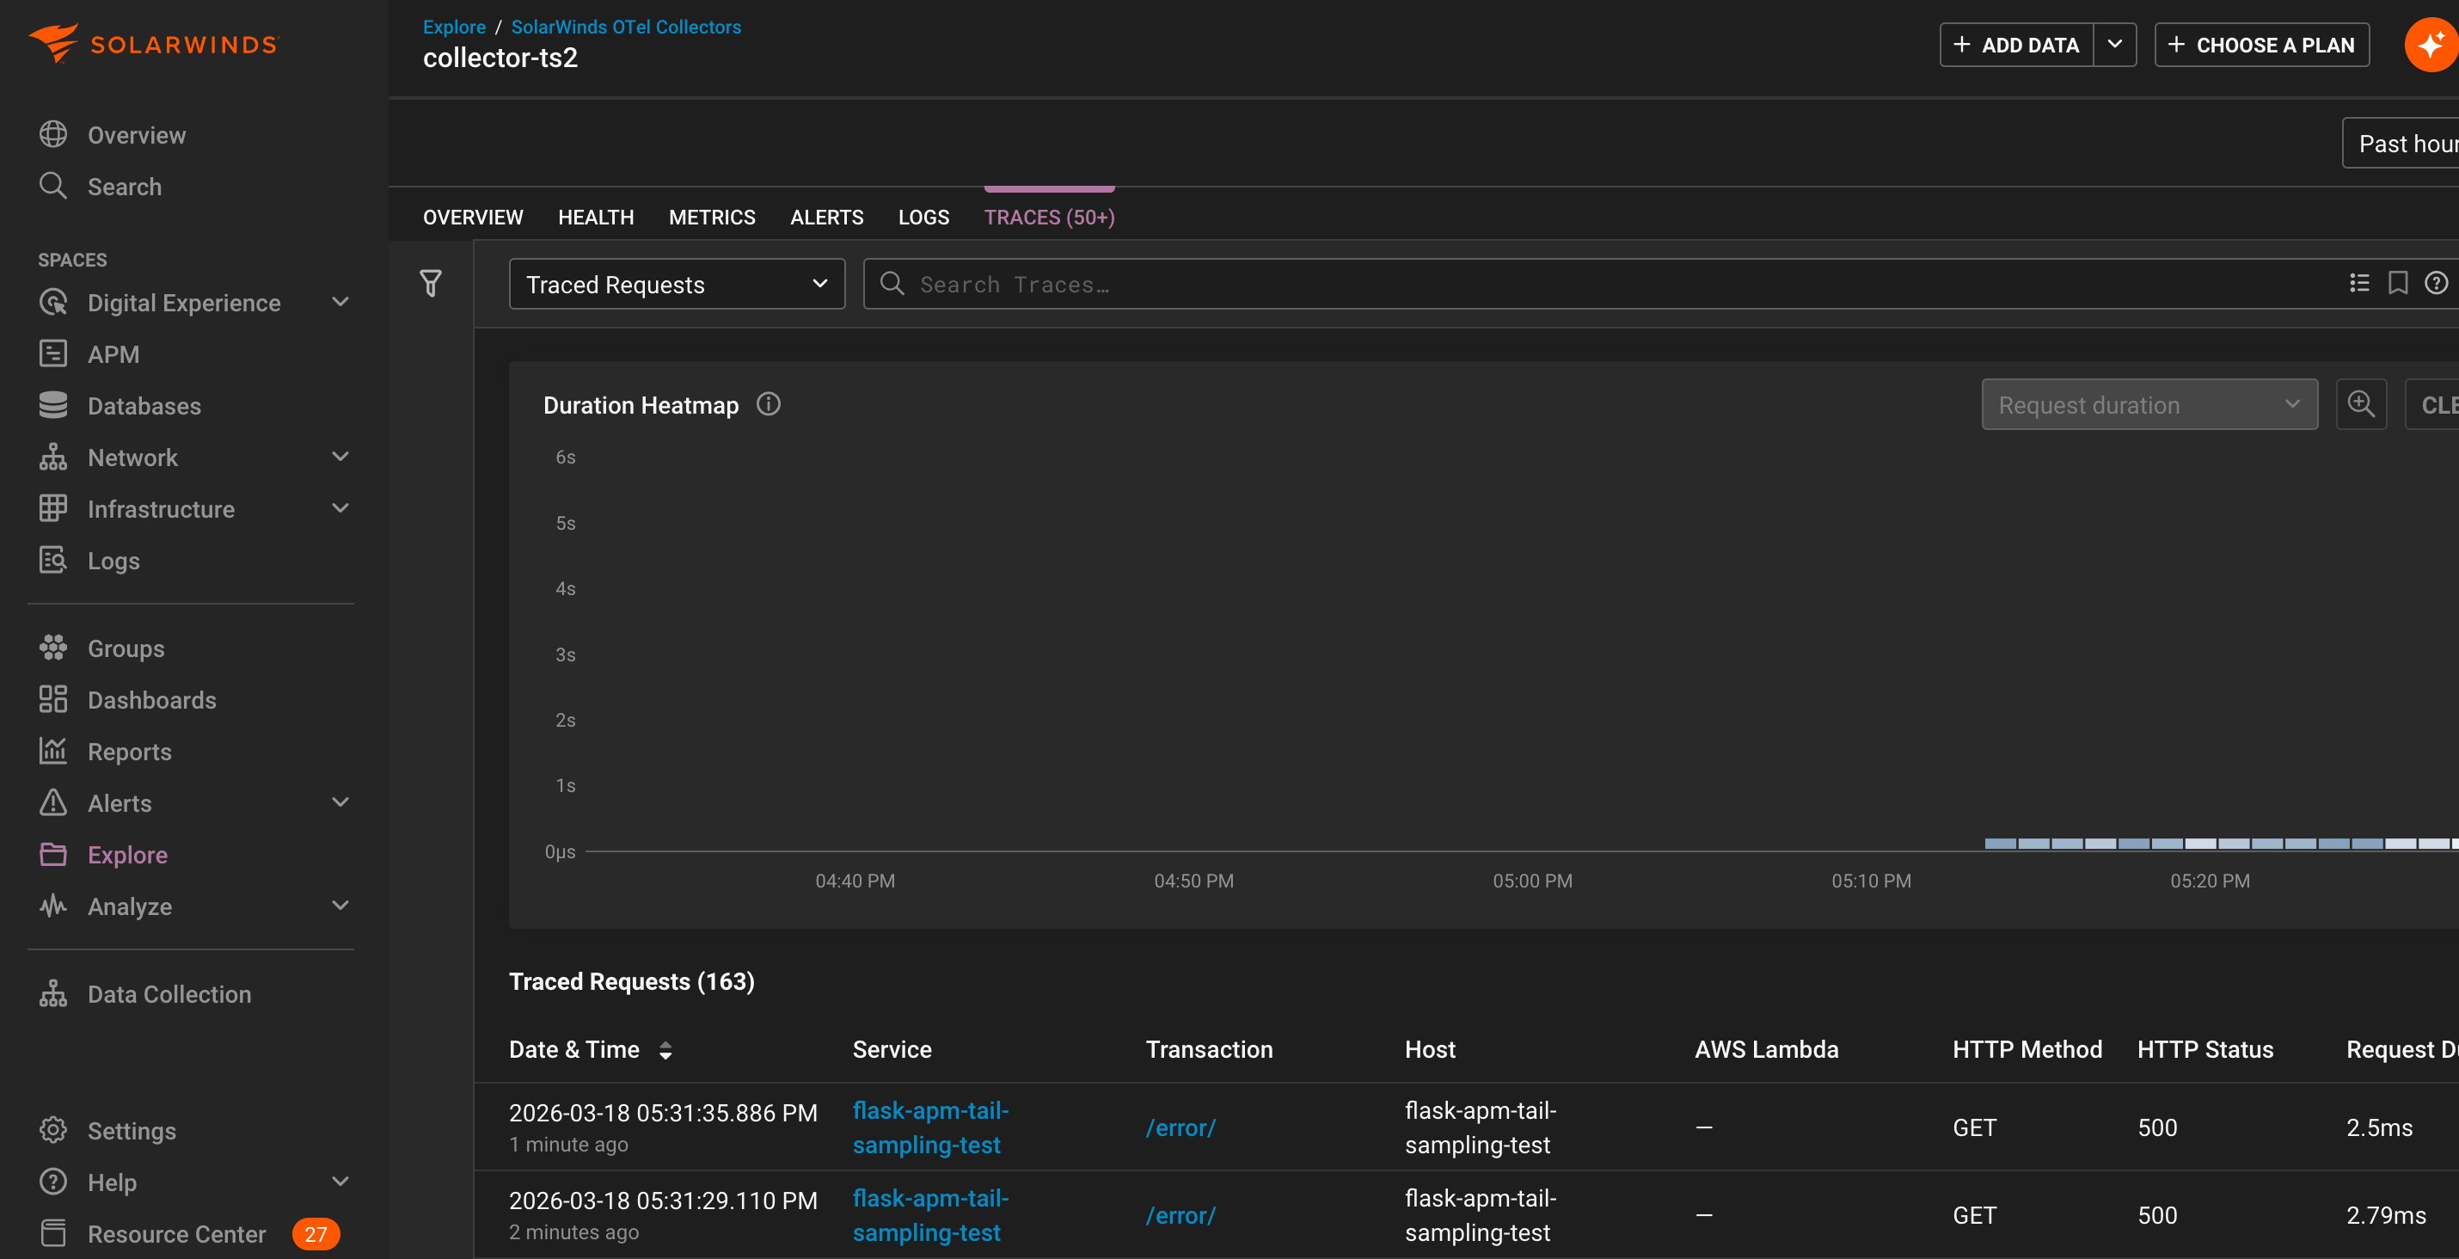The height and width of the screenshot is (1259, 2459).
Task: Open the filter funnel icon on traces panel
Action: pos(432,283)
